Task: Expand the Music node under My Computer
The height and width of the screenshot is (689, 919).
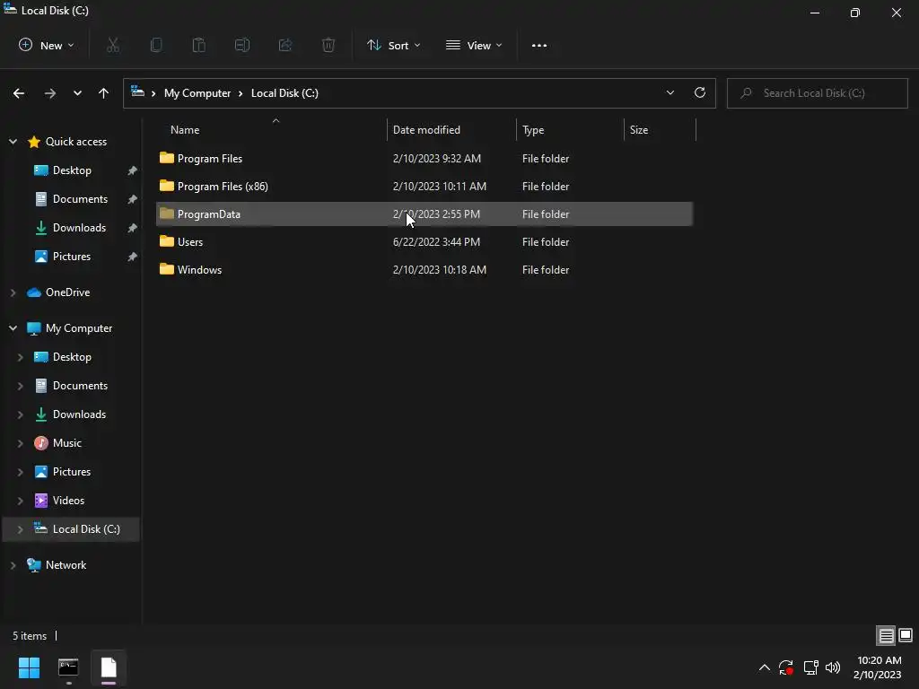Action: 20,443
